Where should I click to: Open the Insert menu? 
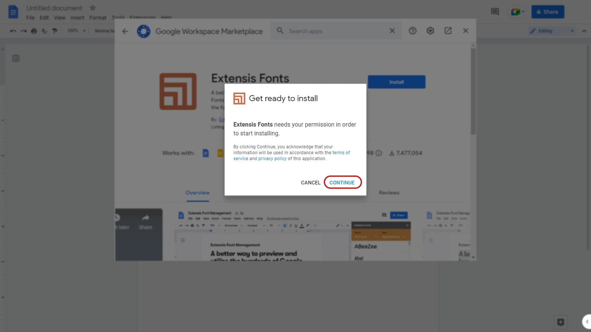click(77, 18)
